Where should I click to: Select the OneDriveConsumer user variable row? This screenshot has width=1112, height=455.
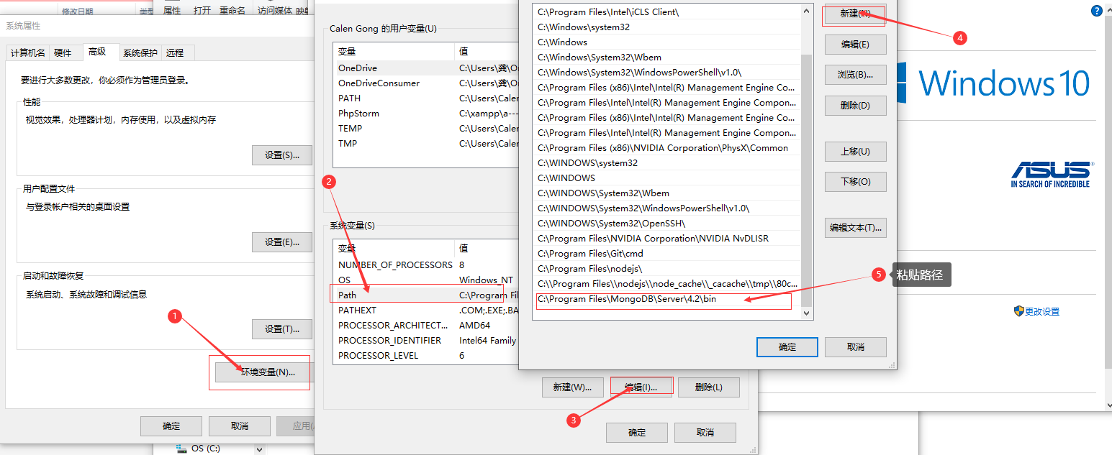pos(426,83)
